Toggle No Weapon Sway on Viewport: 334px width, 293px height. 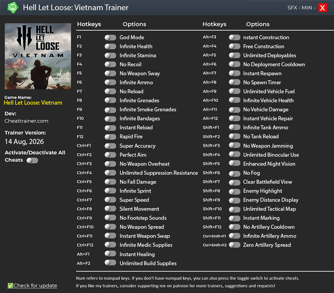(110, 73)
